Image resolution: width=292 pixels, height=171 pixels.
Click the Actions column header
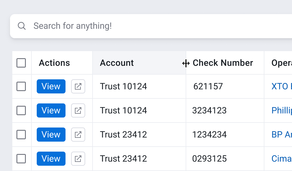[x=54, y=63]
